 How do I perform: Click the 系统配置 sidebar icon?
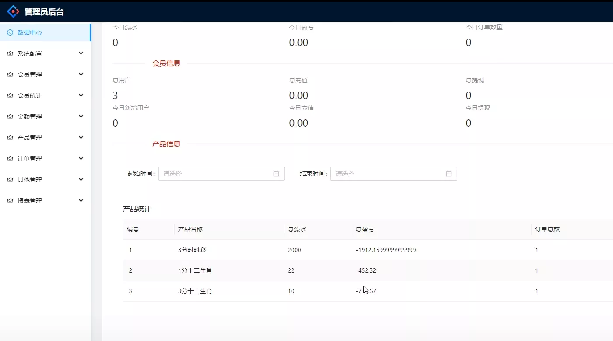pos(10,53)
